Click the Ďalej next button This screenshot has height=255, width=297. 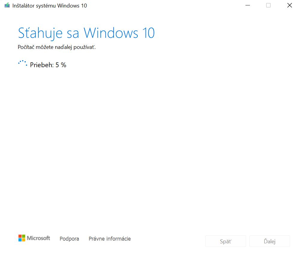coord(270,241)
